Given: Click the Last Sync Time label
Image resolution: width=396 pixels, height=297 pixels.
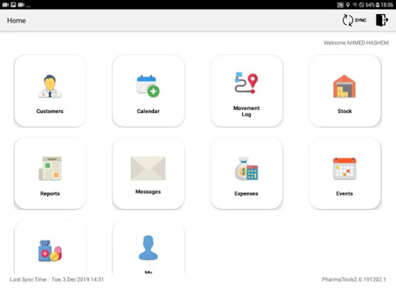Looking at the screenshot, I should 29,280.
